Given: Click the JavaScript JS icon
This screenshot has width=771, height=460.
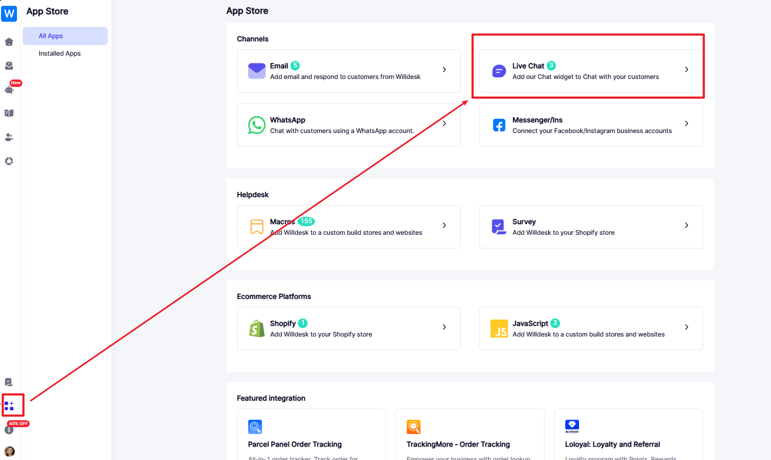Looking at the screenshot, I should [499, 329].
